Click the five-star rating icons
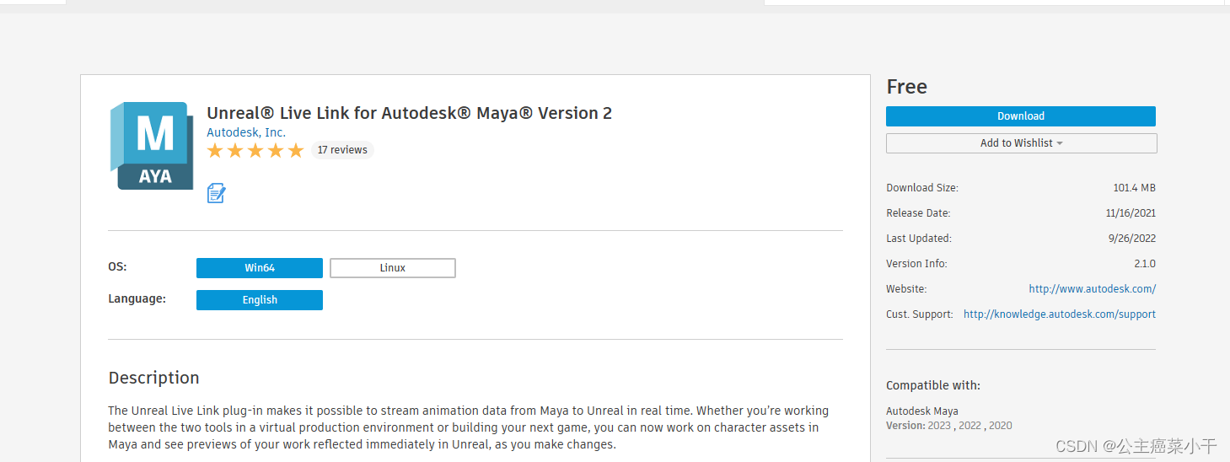The width and height of the screenshot is (1230, 462). tap(255, 151)
